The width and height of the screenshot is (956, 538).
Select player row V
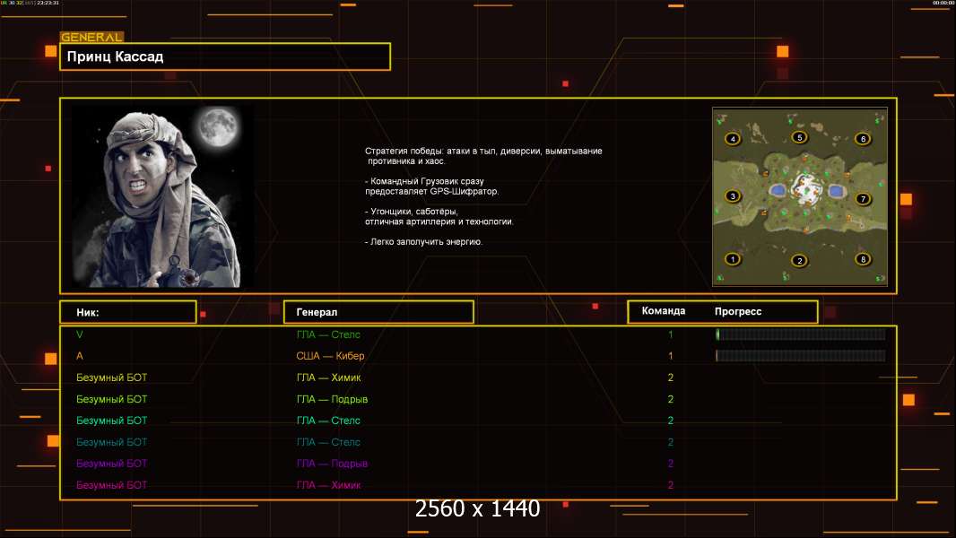point(478,334)
